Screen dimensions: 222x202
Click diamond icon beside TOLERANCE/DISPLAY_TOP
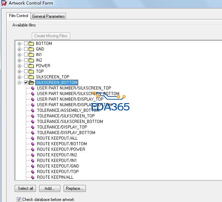tap(33, 127)
